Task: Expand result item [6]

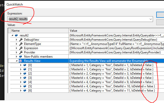Action: coord(21,91)
